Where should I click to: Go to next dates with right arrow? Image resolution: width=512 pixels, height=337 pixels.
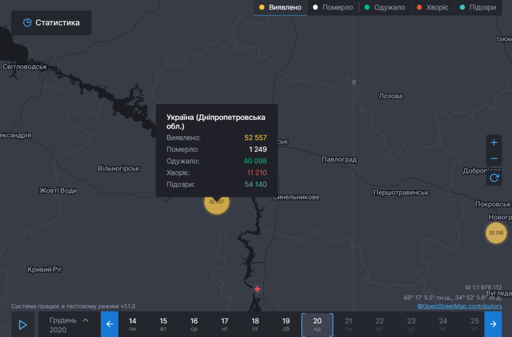(x=493, y=324)
